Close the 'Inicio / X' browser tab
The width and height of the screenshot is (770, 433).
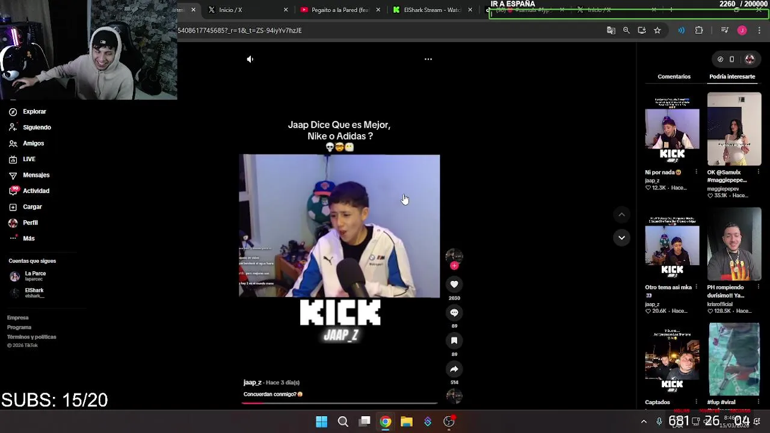(286, 10)
